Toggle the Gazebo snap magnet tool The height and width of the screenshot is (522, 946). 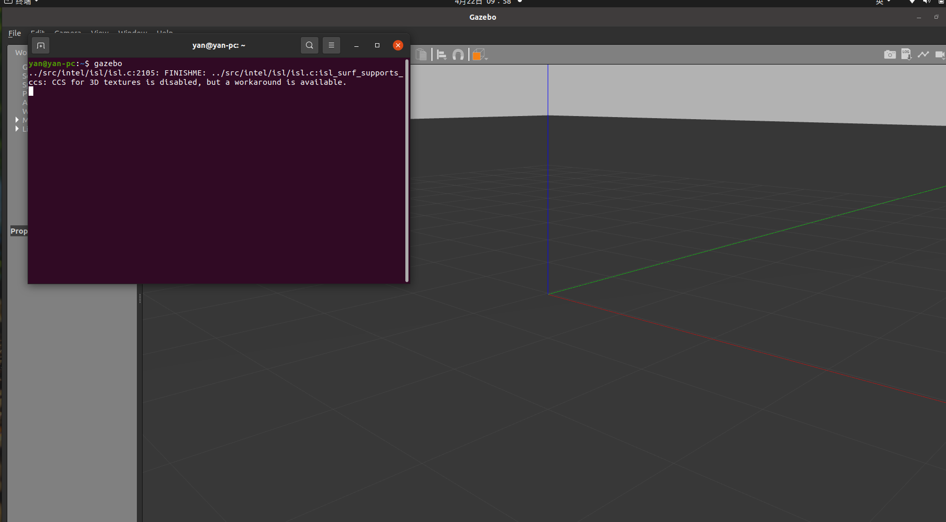(458, 55)
